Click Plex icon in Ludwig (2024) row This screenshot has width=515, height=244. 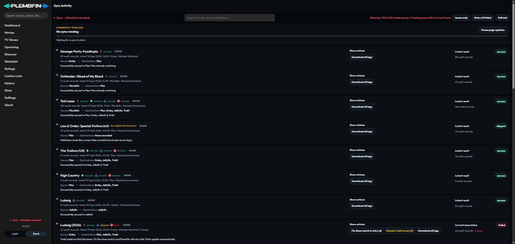pos(84,225)
